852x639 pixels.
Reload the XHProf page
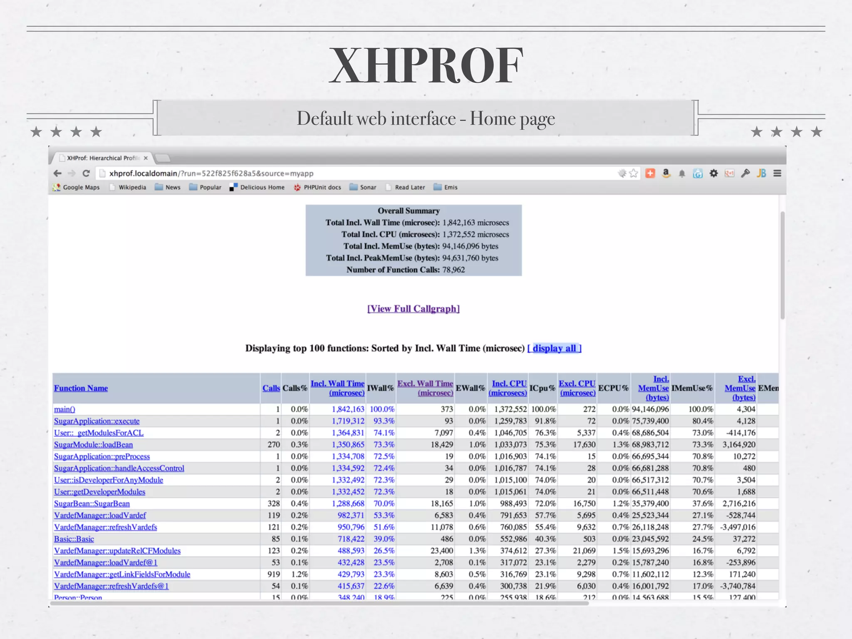click(86, 173)
